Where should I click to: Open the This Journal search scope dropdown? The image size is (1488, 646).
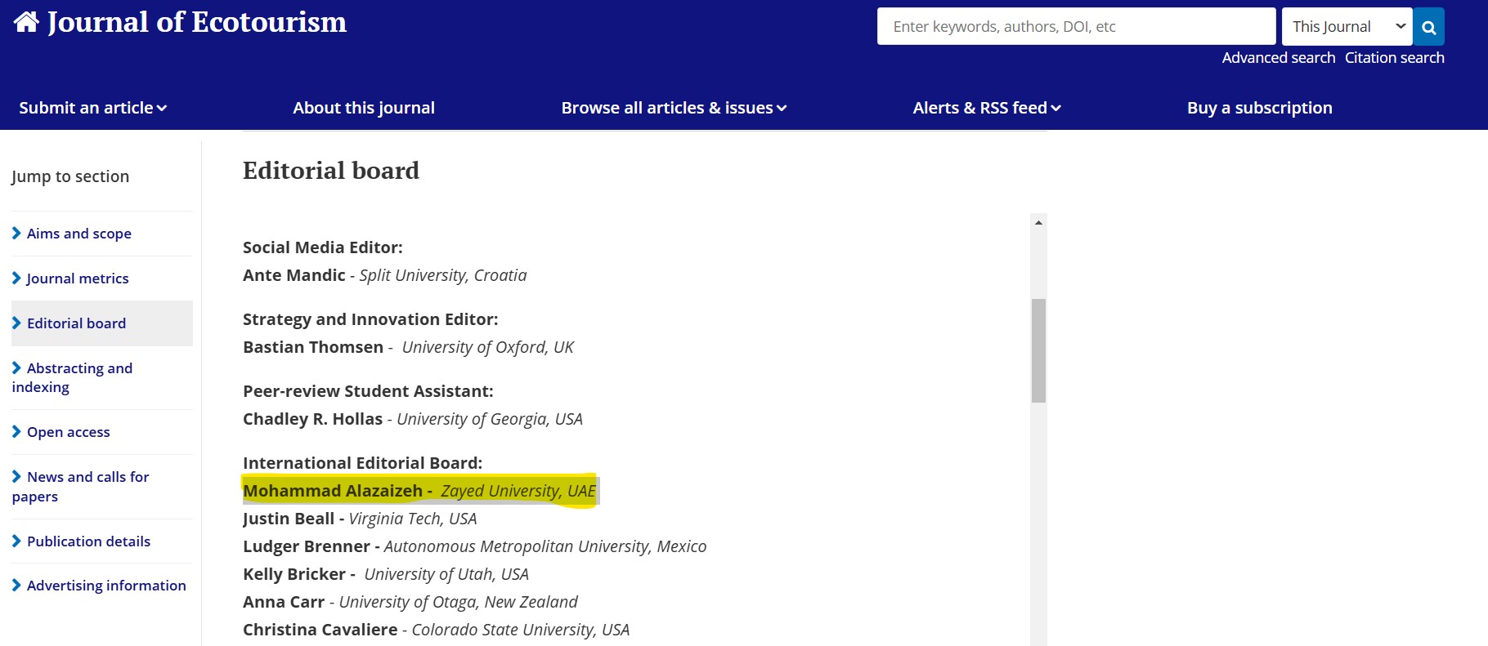coord(1347,27)
